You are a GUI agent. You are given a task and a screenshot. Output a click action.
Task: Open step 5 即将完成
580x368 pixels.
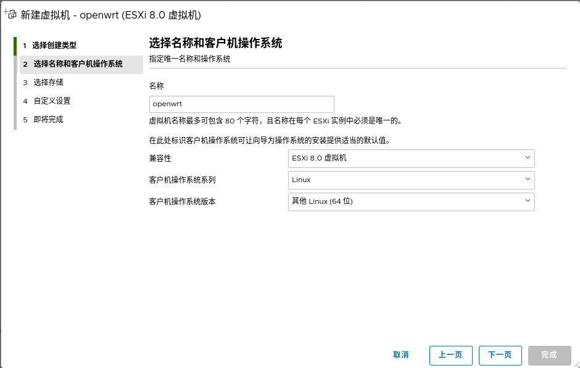pyautogui.click(x=44, y=120)
